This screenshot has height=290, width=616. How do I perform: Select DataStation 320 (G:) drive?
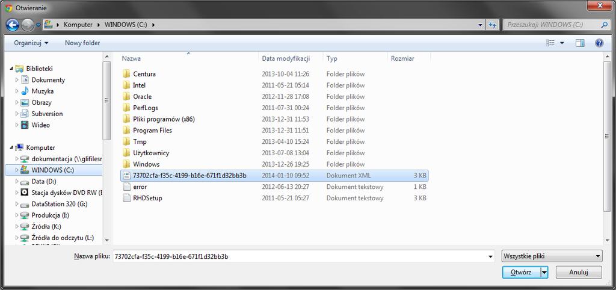(60, 205)
